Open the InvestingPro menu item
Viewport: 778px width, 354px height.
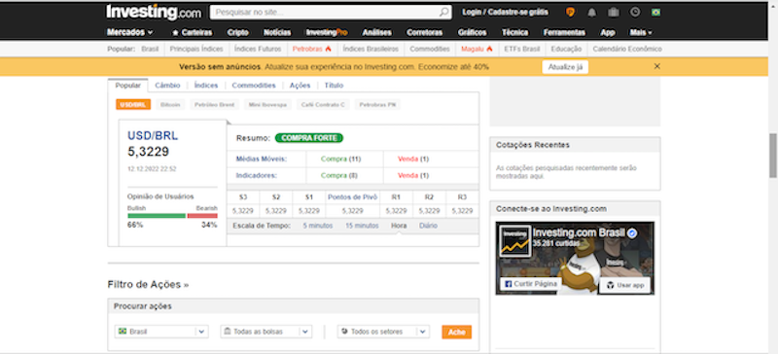click(x=327, y=32)
